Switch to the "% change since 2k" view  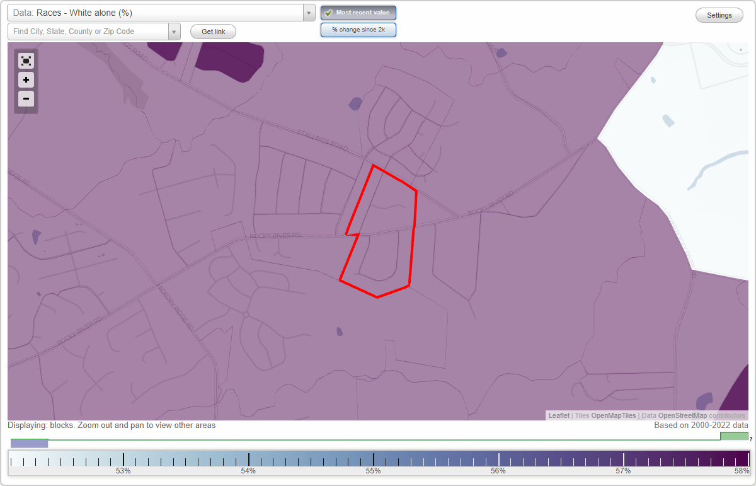(358, 29)
